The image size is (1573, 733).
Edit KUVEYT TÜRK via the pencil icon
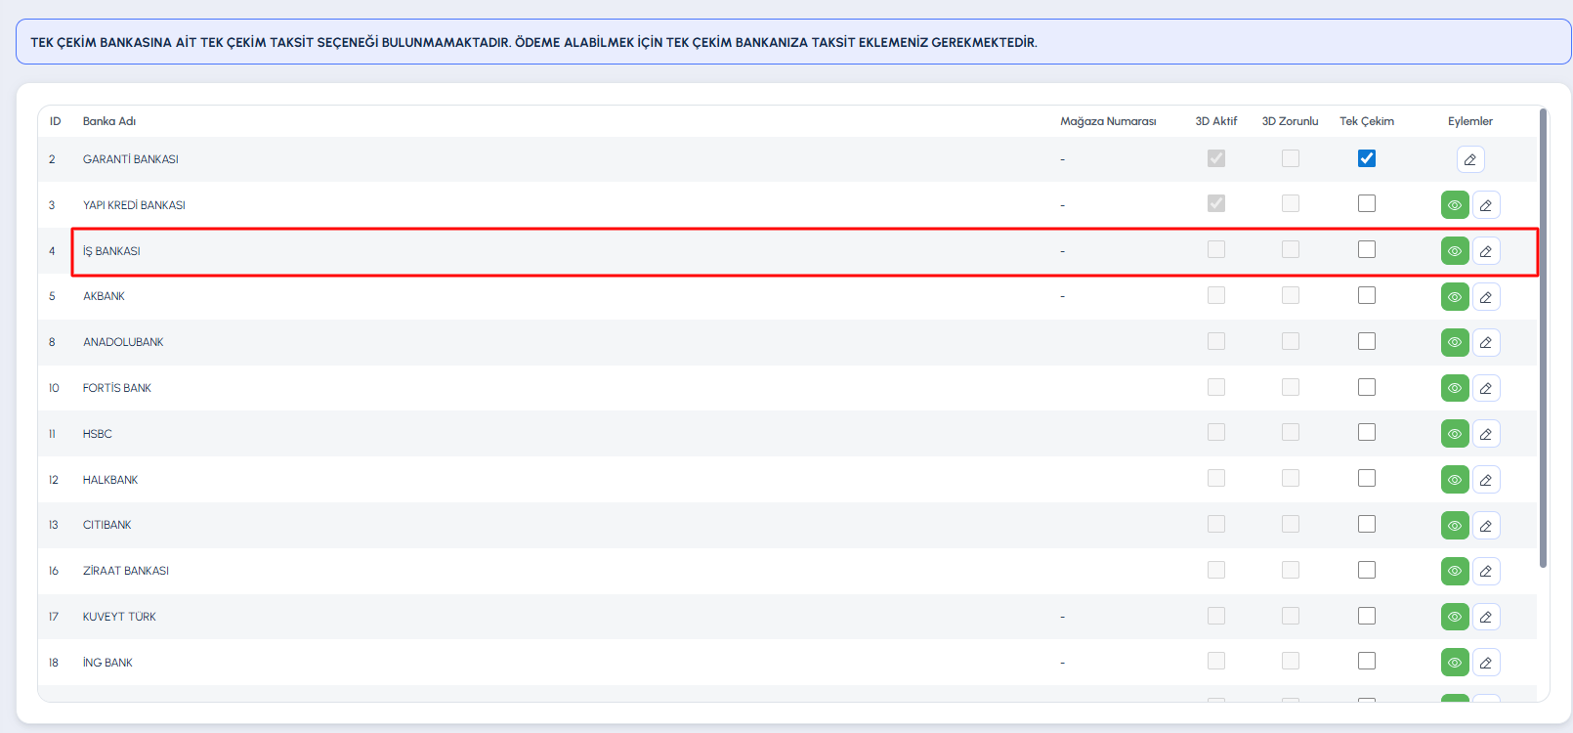click(x=1485, y=617)
